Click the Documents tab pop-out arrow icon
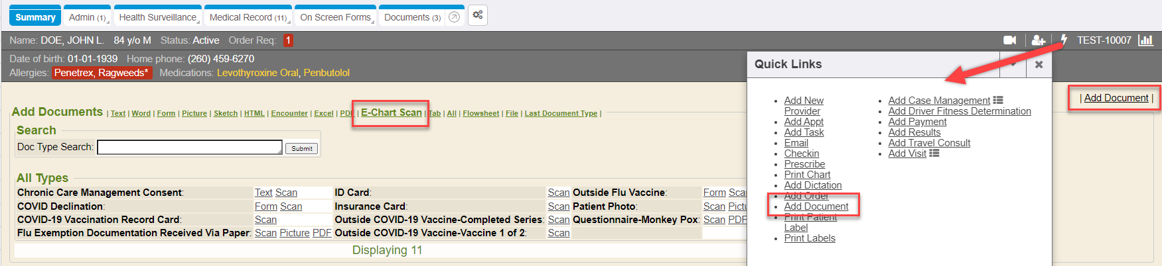Viewport: 1162px width, 266px height. 454,17
